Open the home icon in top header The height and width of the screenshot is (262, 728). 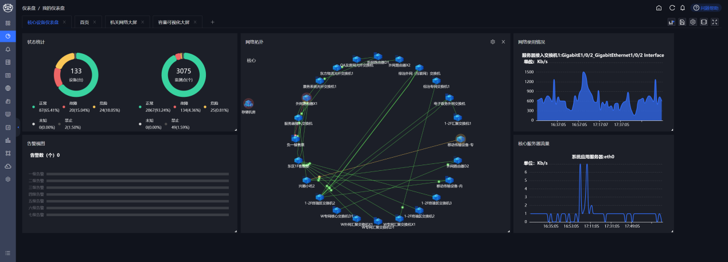pyautogui.click(x=659, y=8)
